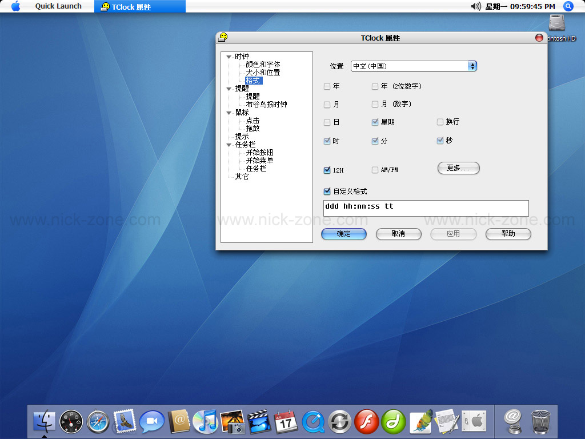Select 颜色和字体 in the tree

[x=263, y=65]
